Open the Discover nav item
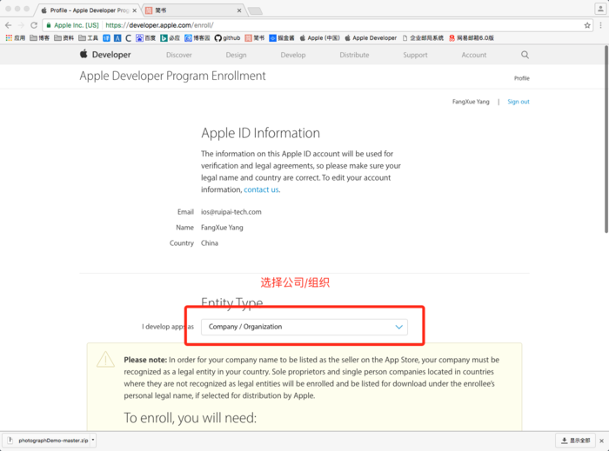The image size is (609, 451). (x=179, y=55)
